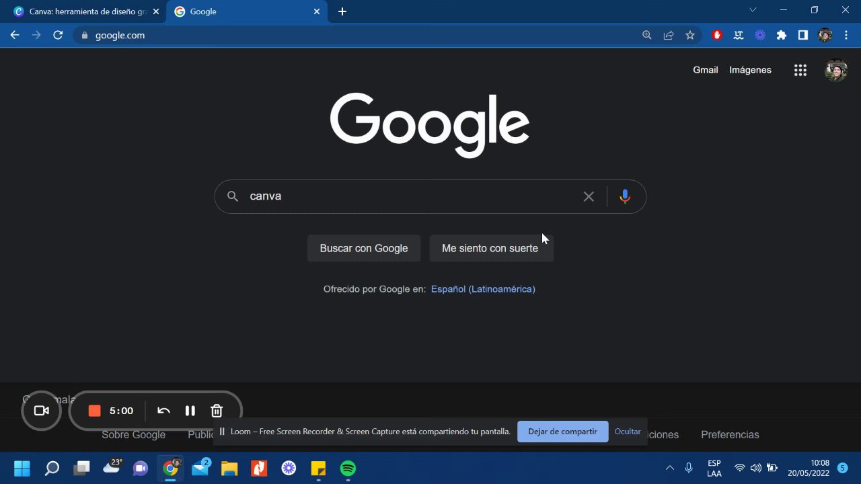Screen dimensions: 861x484
Task: Stop the Loom recording
Action: [x=94, y=411]
